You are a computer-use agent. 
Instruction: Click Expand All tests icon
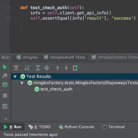point(38,68)
